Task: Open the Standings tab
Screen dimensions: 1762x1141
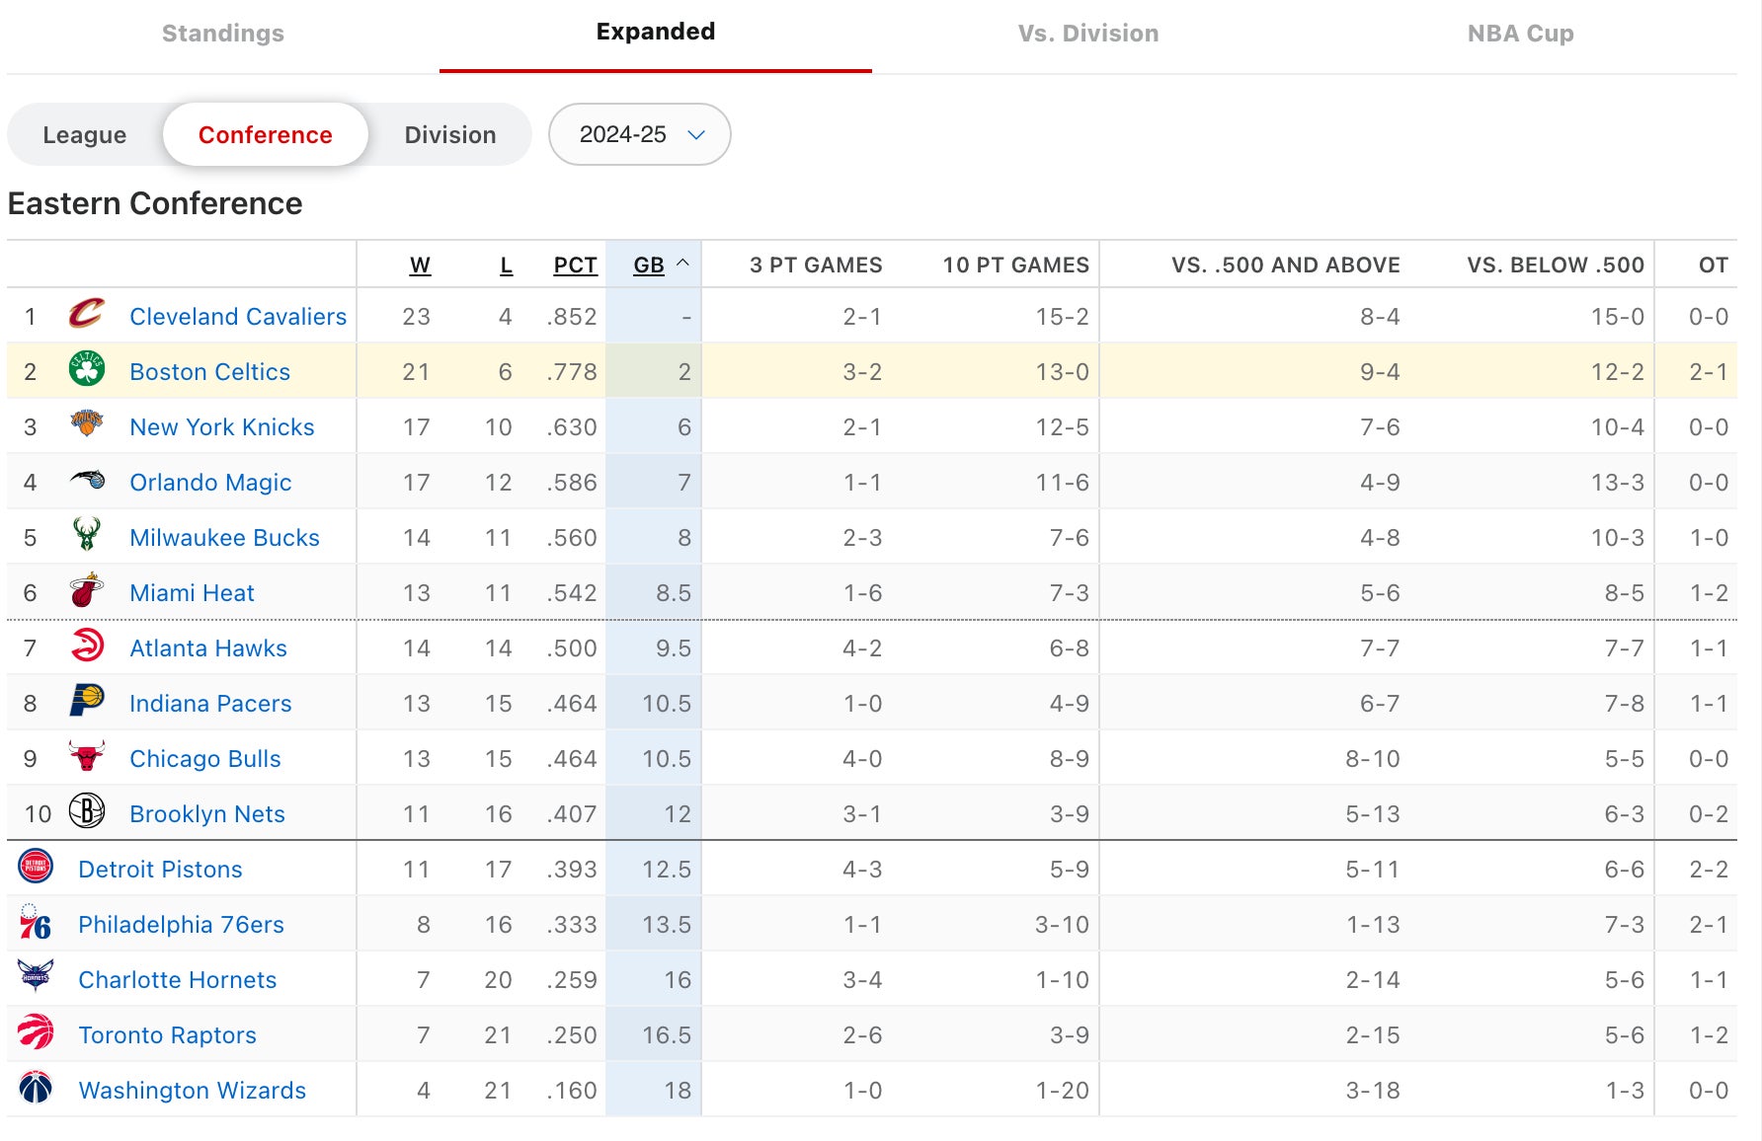Action: 223,34
